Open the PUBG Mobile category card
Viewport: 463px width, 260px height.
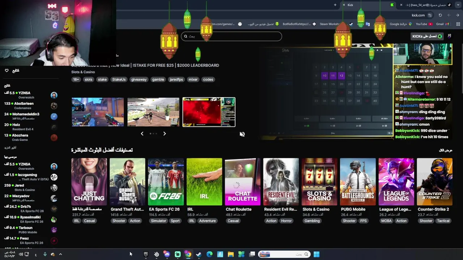coord(357,182)
